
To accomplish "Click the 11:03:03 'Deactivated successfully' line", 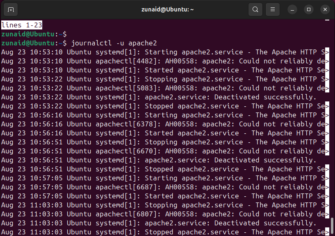I will 159,223.
